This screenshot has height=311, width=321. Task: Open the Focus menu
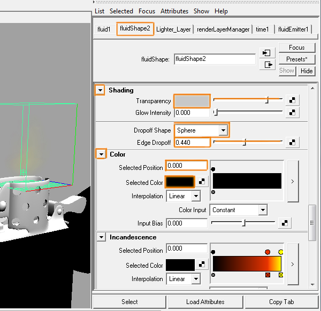pyautogui.click(x=147, y=11)
